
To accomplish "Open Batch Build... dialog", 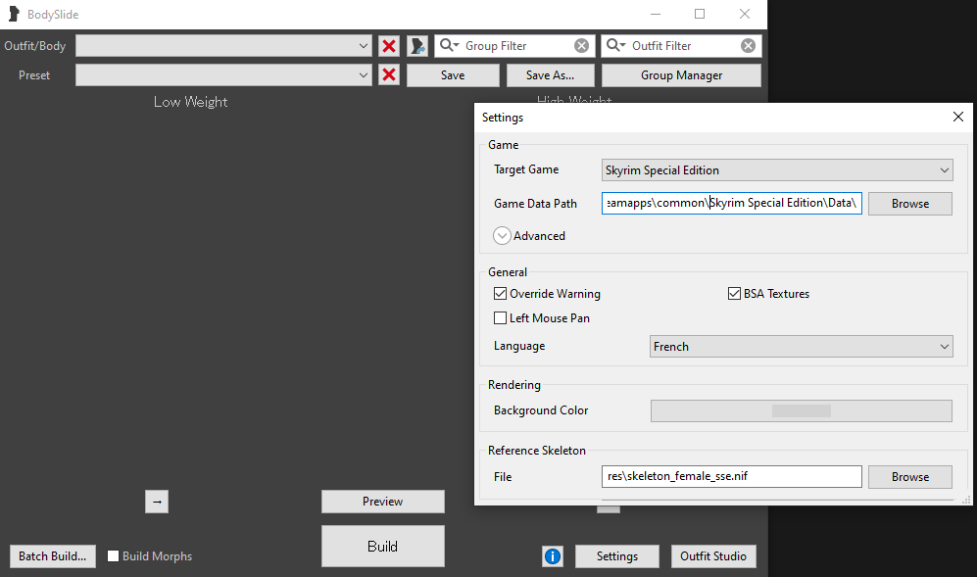I will coord(53,555).
